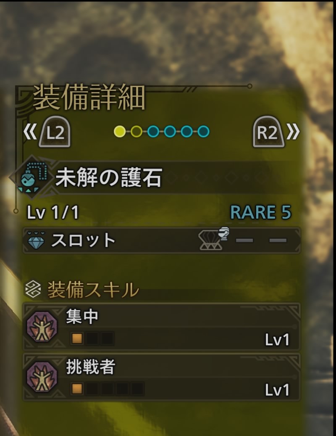Select the second hollow yellow page dot

(136, 132)
